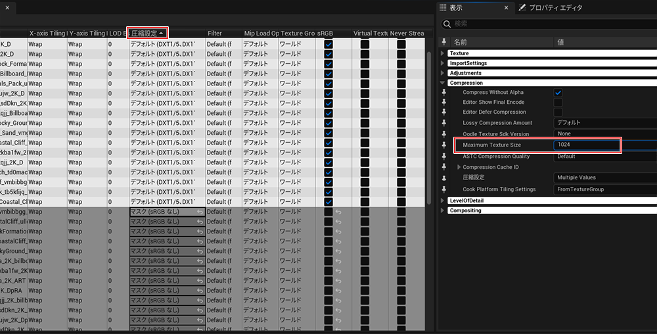Click the pin icon in the 名前 header

[x=443, y=42]
